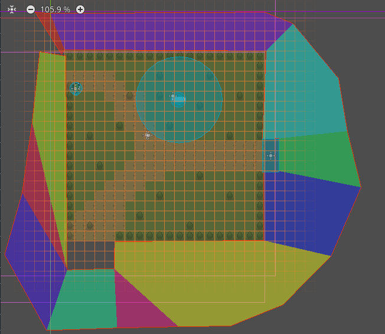Select the character sprite node near left tree column

tap(76, 88)
